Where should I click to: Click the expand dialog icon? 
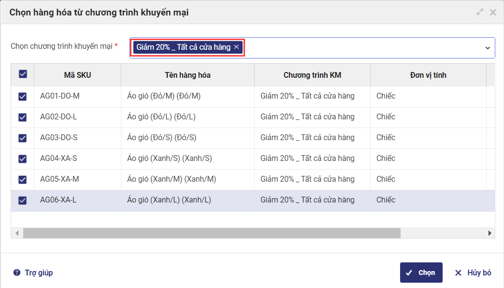point(480,13)
